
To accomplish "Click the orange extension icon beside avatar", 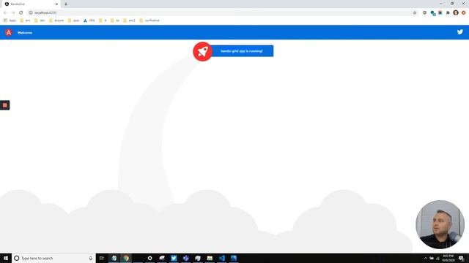I will (x=464, y=12).
